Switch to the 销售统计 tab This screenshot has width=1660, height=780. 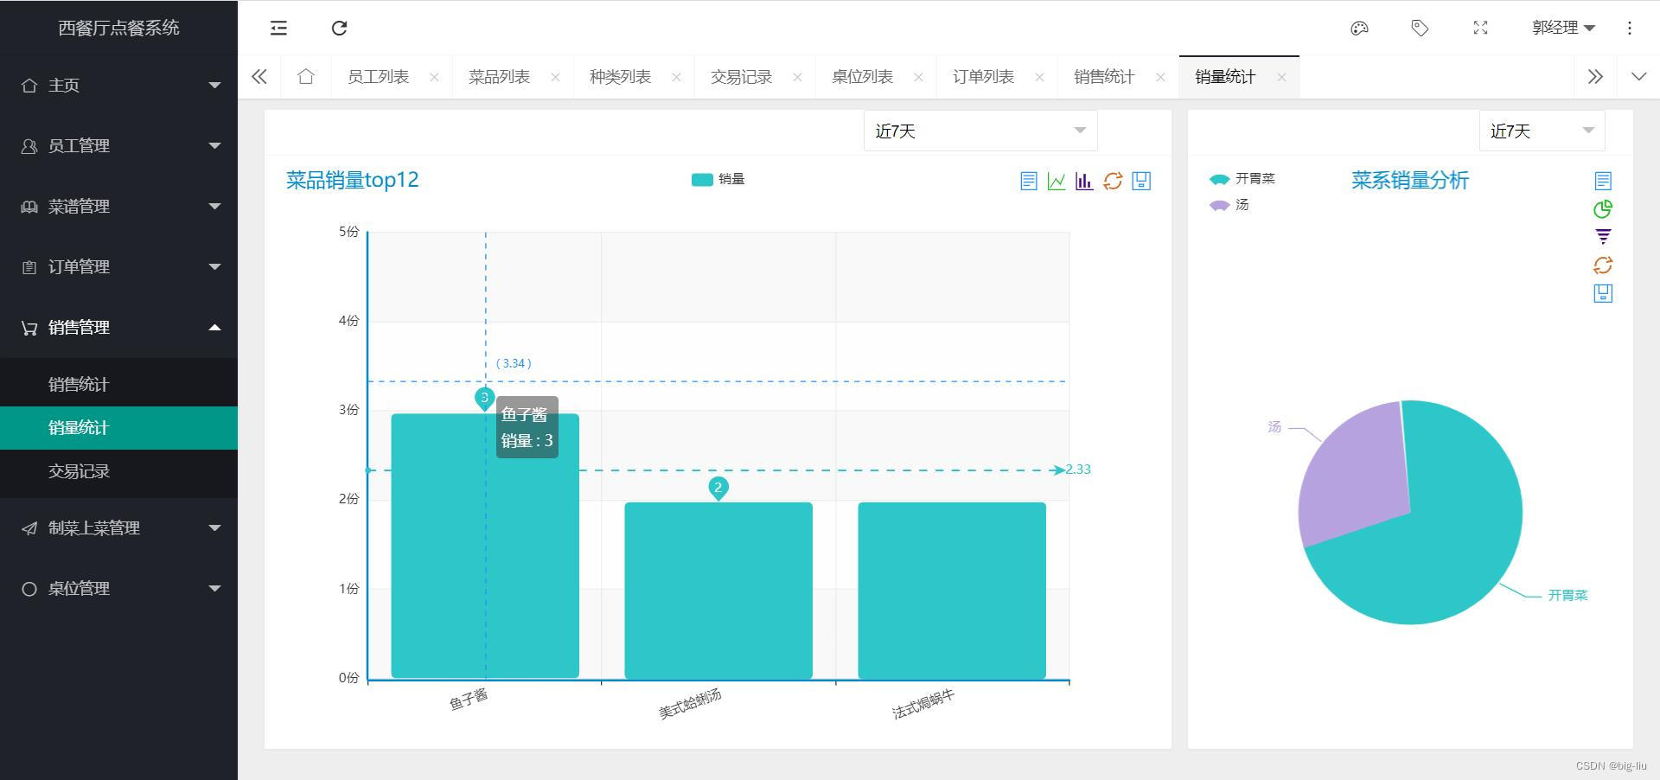point(1104,77)
